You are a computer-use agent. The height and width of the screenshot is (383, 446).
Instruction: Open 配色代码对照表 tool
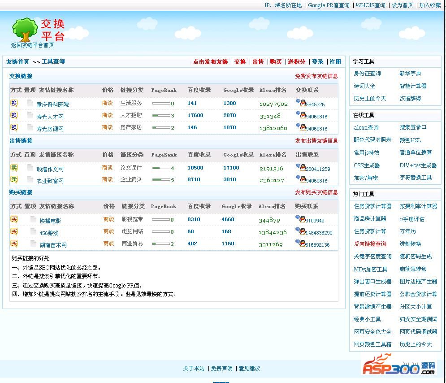[372, 140]
